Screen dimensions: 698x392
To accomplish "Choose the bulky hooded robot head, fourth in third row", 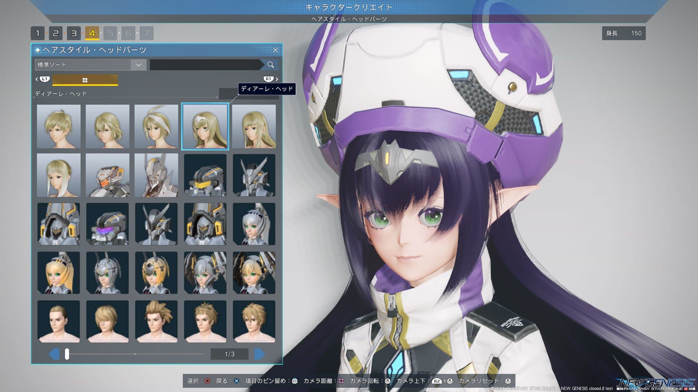I will 205,224.
